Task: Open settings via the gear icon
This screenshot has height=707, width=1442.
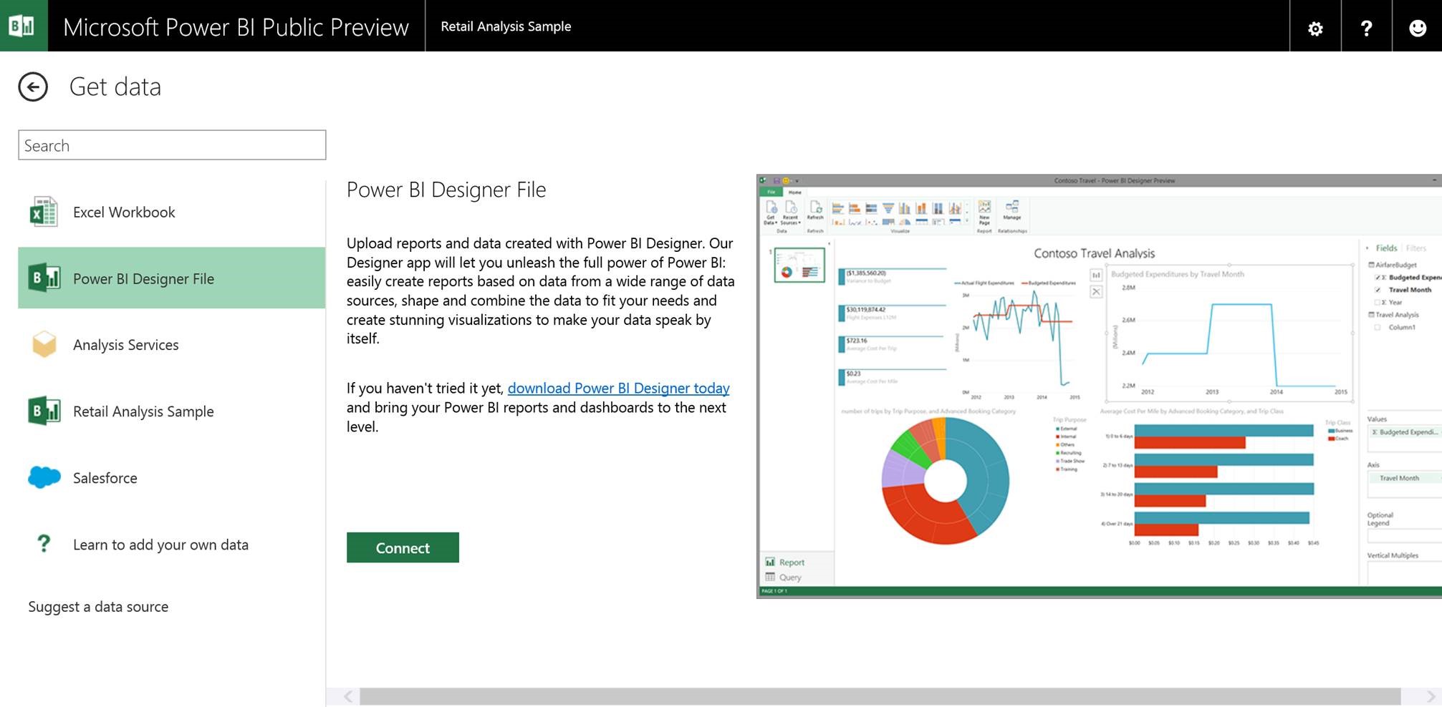Action: coord(1315,29)
